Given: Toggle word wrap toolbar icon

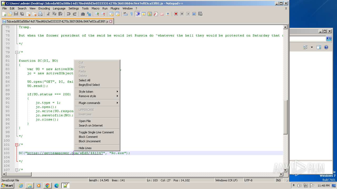Looking at the screenshot, I should click(x=126, y=14).
